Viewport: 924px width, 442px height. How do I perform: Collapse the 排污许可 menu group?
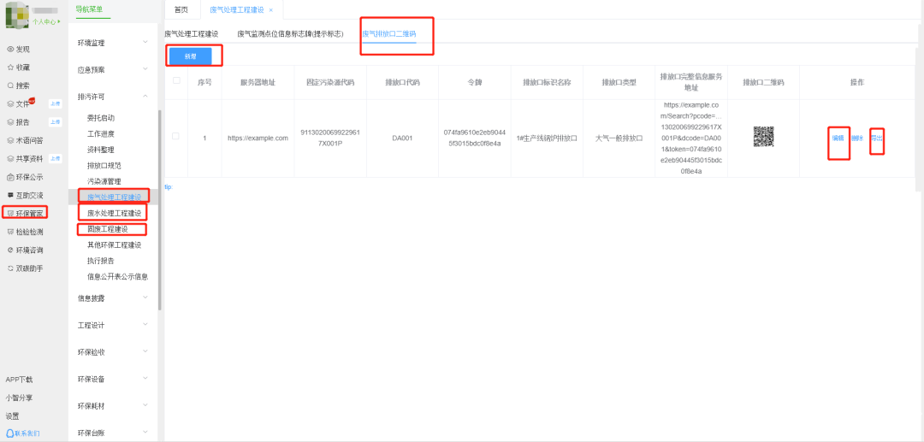113,97
